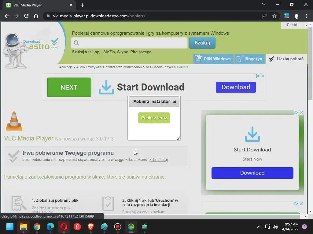This screenshot has width=313, height=234.
Task: Close the sidebar Start Download ad
Action: pyautogui.click(x=301, y=113)
